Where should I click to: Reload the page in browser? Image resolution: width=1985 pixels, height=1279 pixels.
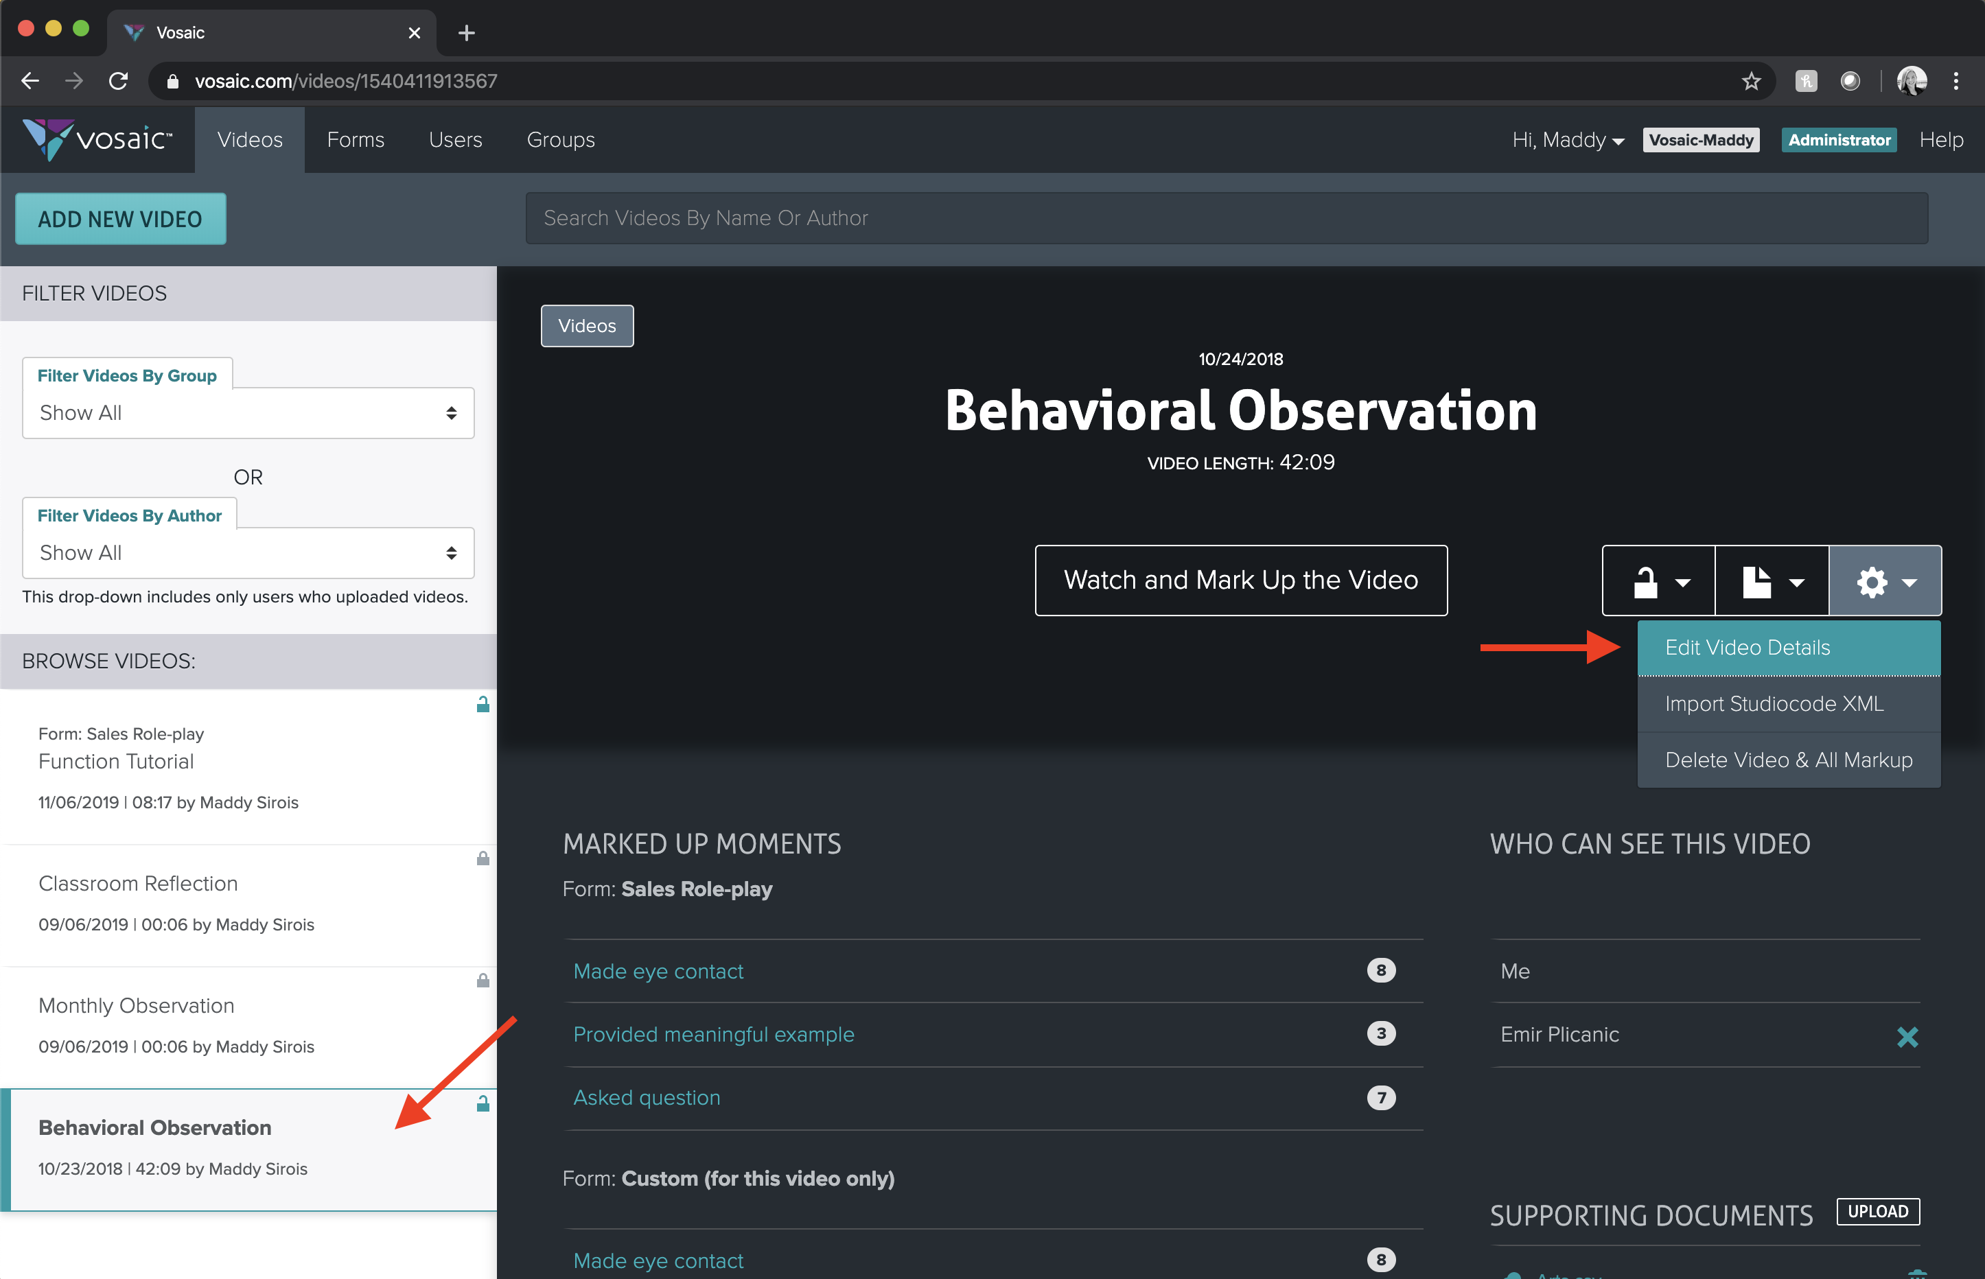118,82
